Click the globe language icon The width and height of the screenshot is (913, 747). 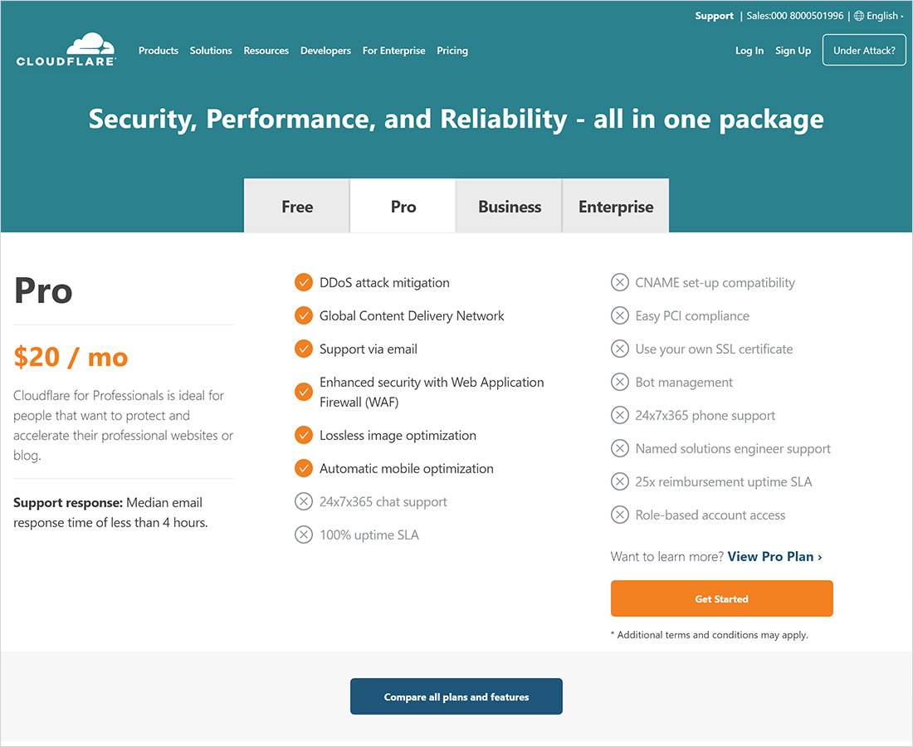click(859, 16)
